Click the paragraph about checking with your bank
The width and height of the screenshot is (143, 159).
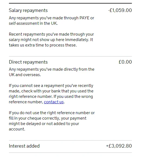coord(51,94)
